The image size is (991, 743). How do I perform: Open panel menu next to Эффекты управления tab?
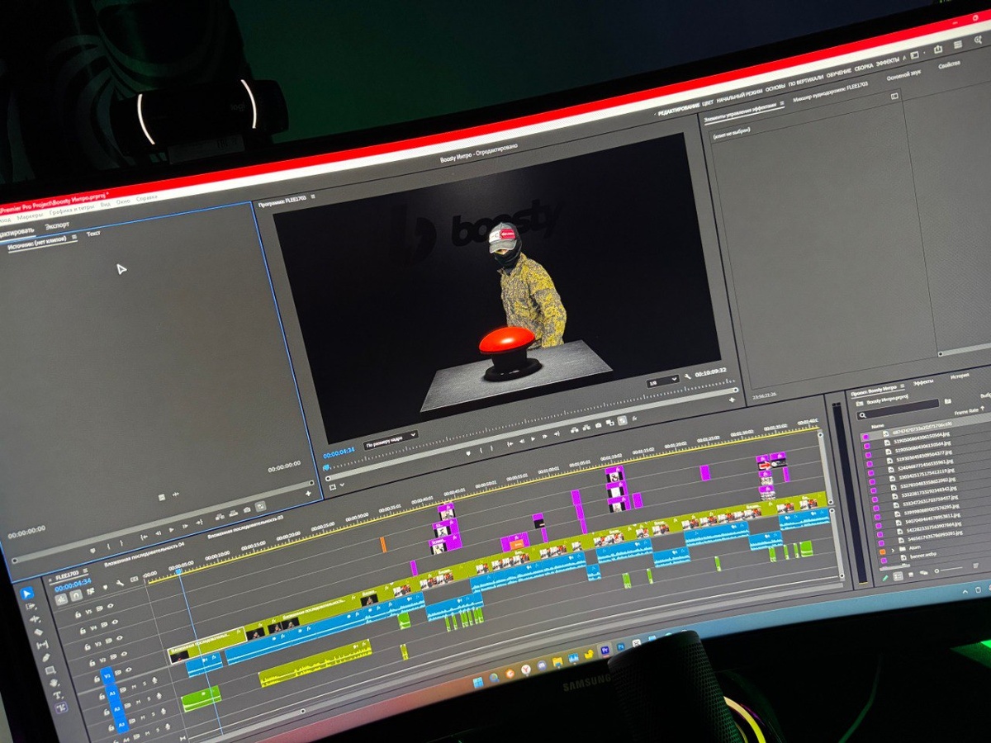tap(782, 102)
